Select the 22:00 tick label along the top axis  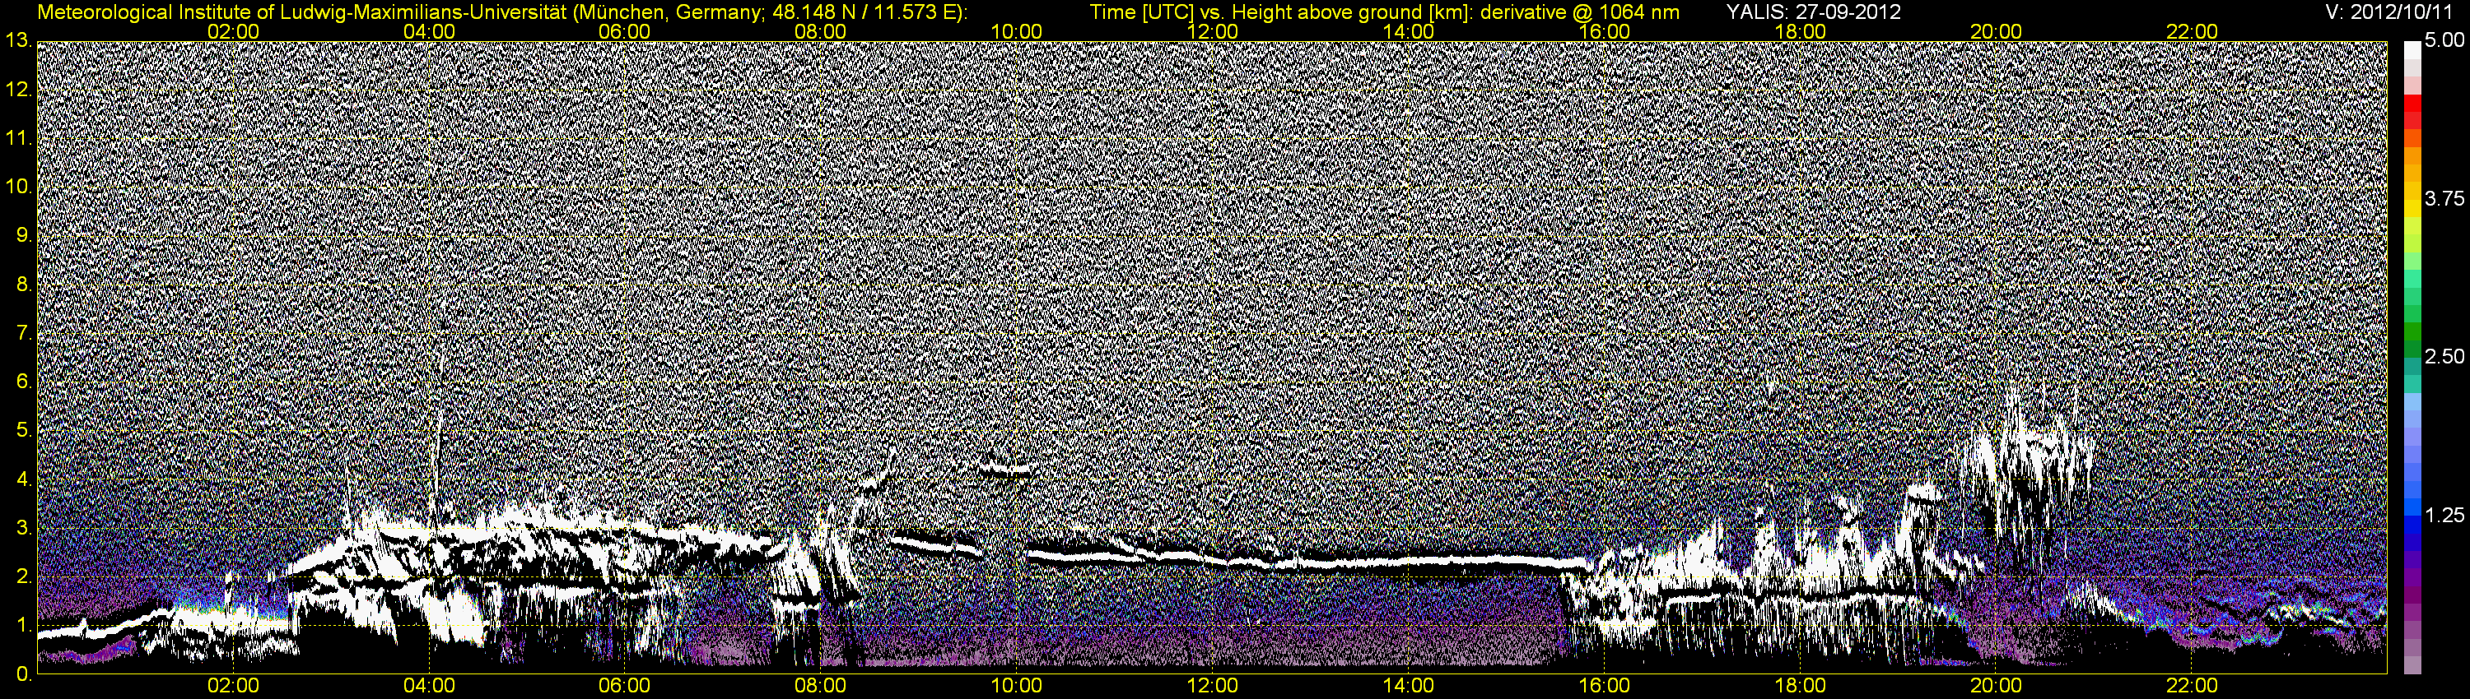click(x=2192, y=31)
